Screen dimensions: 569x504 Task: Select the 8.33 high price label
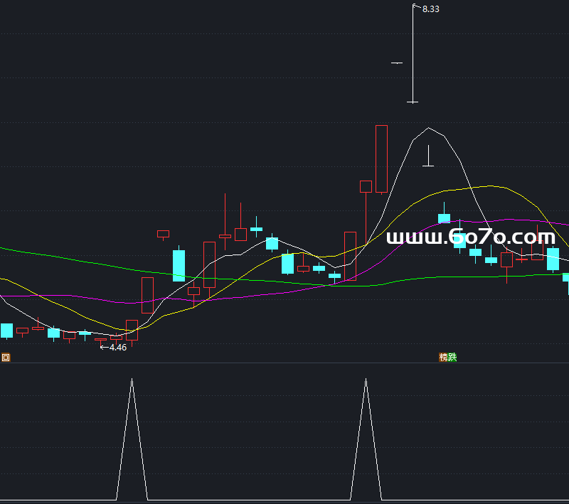pos(430,9)
